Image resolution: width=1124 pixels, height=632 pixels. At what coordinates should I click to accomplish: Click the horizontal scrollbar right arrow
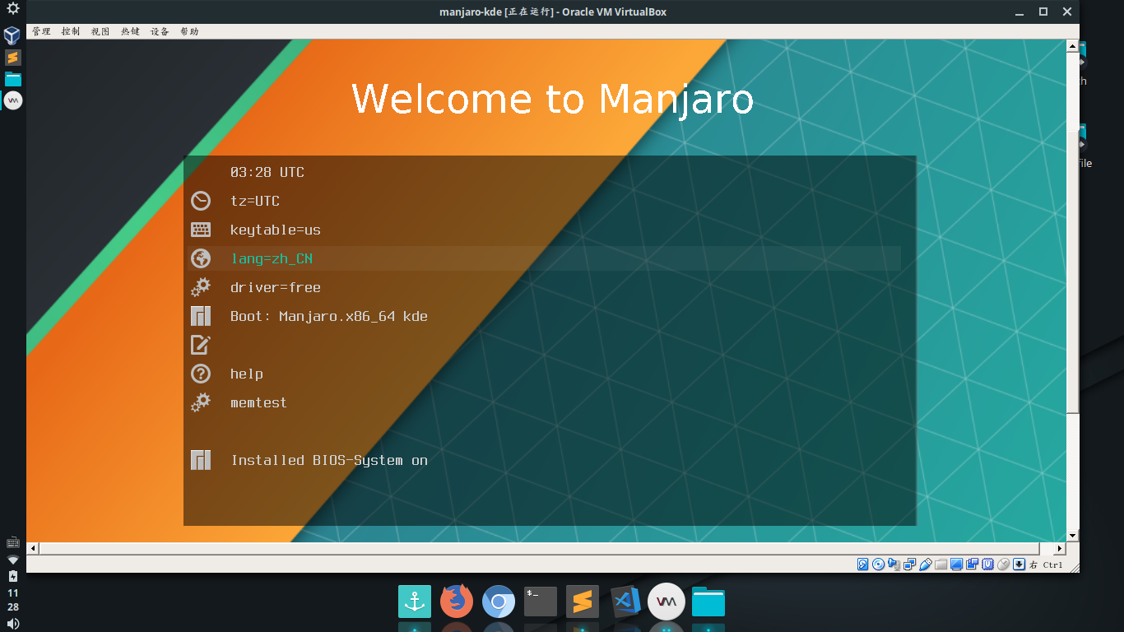click(1060, 548)
